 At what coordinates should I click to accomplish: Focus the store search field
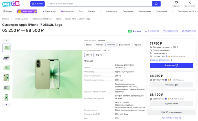(100, 4)
